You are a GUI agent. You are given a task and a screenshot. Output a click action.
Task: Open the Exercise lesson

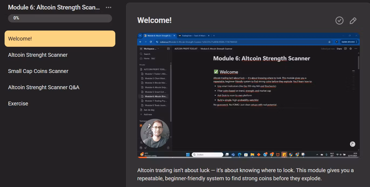18,103
